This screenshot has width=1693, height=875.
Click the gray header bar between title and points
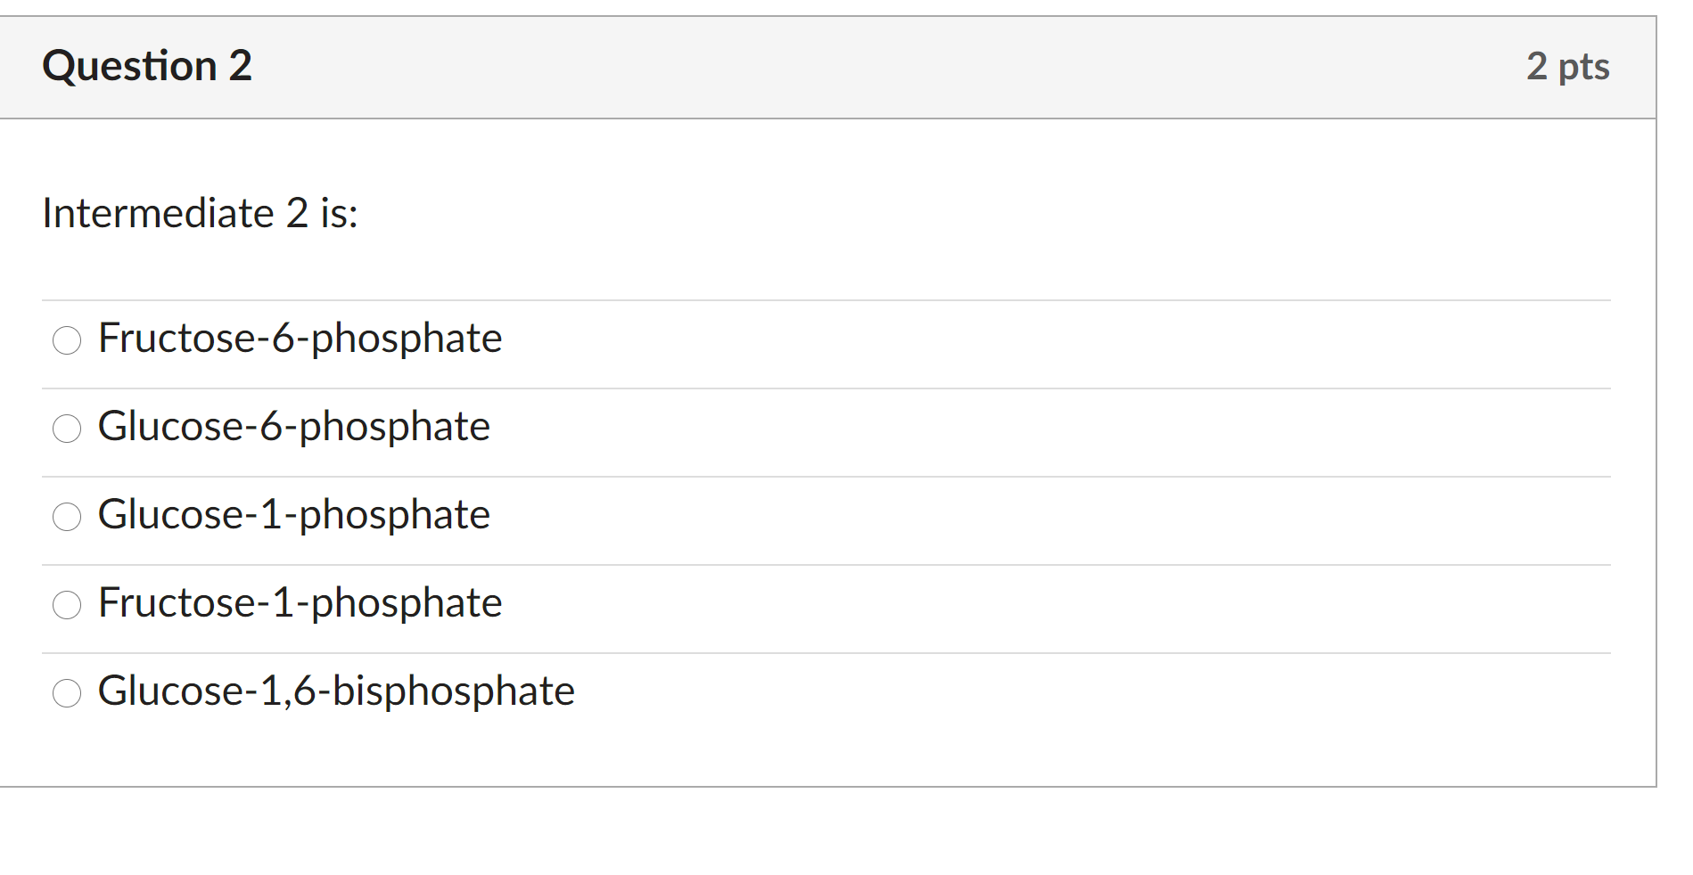coord(892,67)
